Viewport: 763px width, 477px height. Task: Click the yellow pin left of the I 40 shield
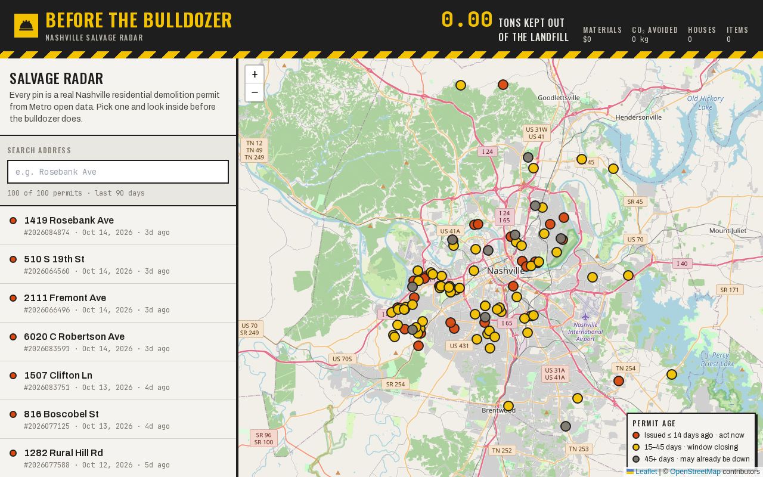[x=628, y=275]
